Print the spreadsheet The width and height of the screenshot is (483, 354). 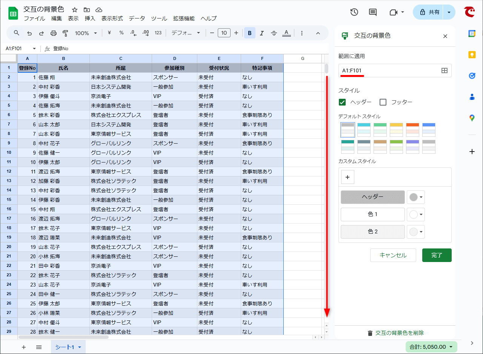54,33
